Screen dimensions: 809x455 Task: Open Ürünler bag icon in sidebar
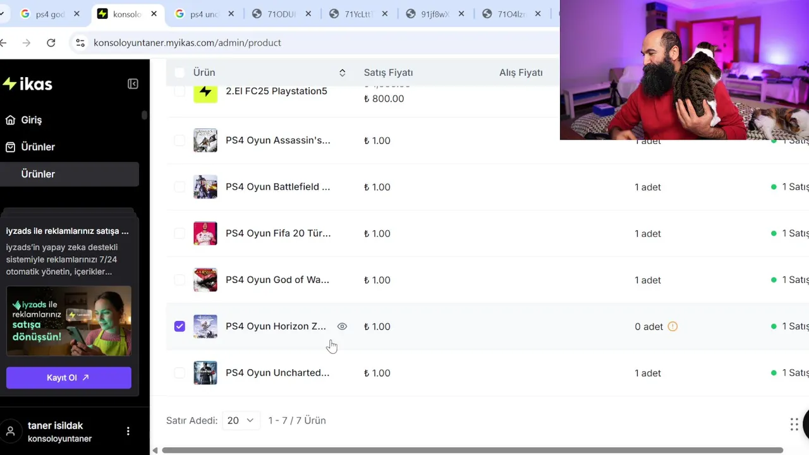[10, 147]
